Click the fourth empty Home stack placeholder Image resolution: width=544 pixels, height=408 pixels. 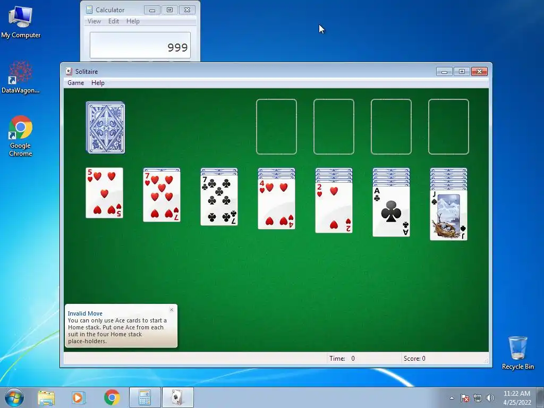point(448,126)
